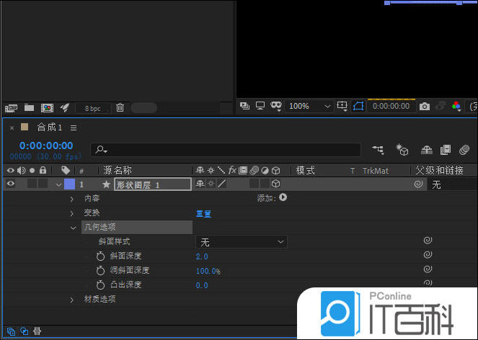Click the new composition icon
Viewport: 478px width, 340px height.
(47, 107)
